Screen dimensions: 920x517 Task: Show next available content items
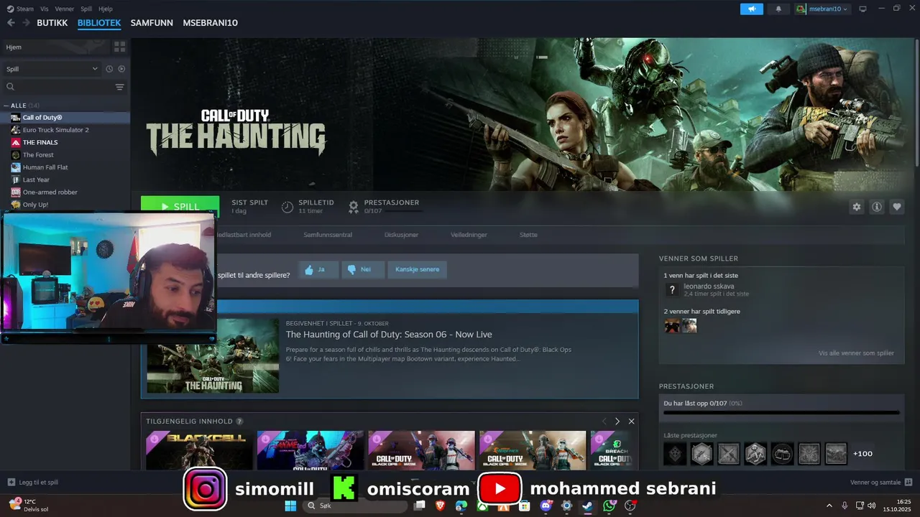617,421
